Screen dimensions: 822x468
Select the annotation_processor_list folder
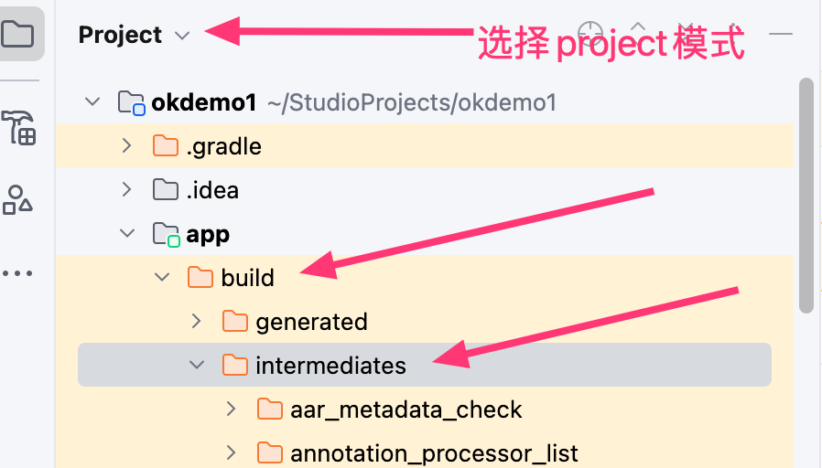(x=434, y=453)
